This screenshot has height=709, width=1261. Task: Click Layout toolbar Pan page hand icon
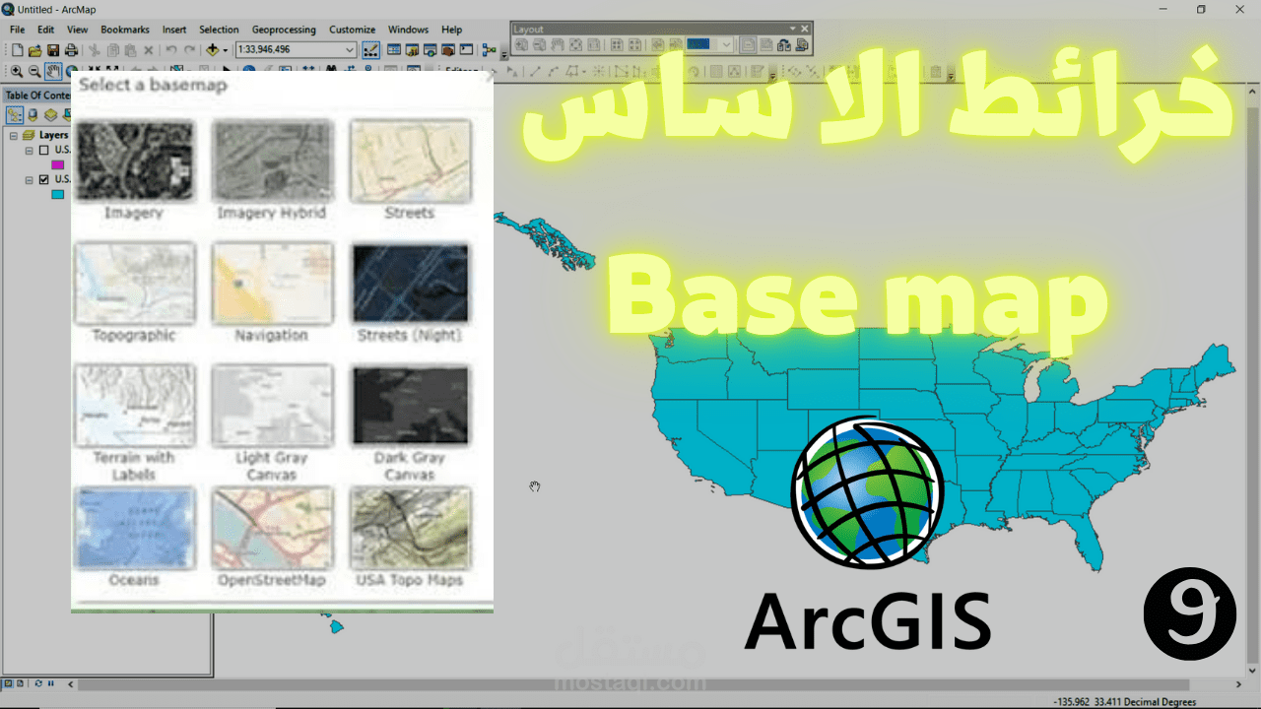coord(557,44)
